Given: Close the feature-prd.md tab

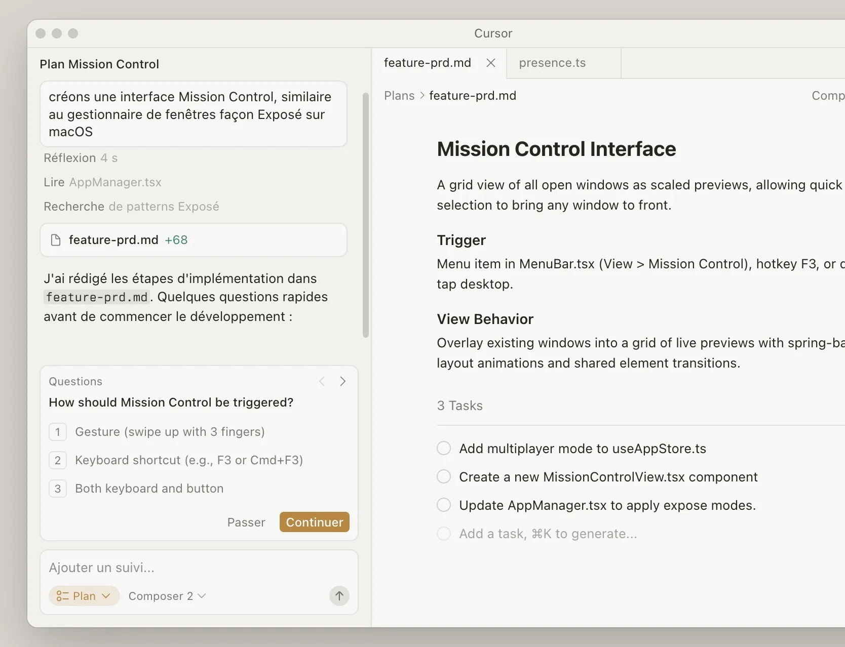Looking at the screenshot, I should [490, 63].
